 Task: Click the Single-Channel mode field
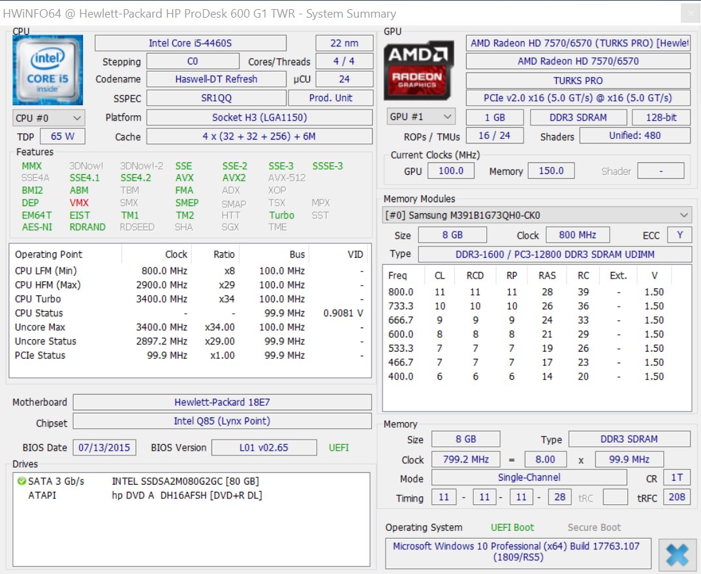pyautogui.click(x=529, y=477)
